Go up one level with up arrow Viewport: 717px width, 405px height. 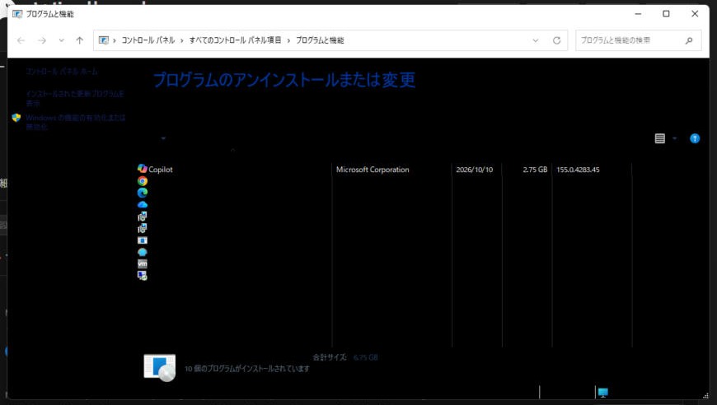[x=80, y=40]
